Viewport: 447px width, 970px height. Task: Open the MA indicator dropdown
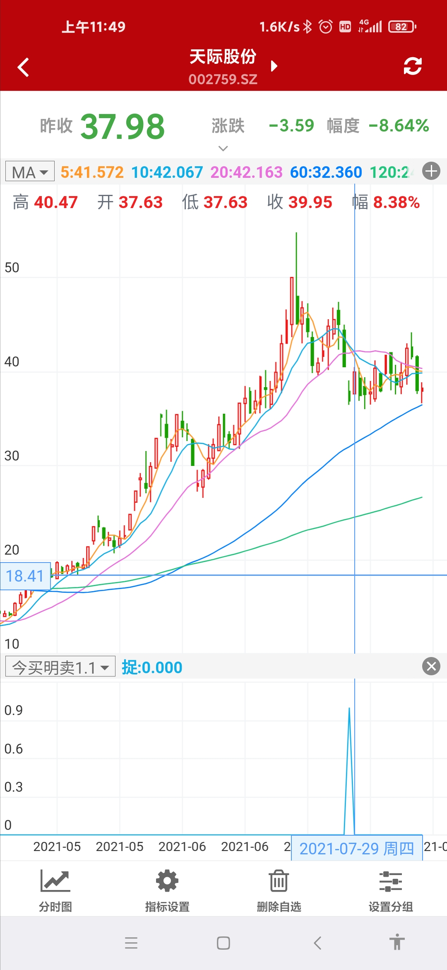(30, 172)
